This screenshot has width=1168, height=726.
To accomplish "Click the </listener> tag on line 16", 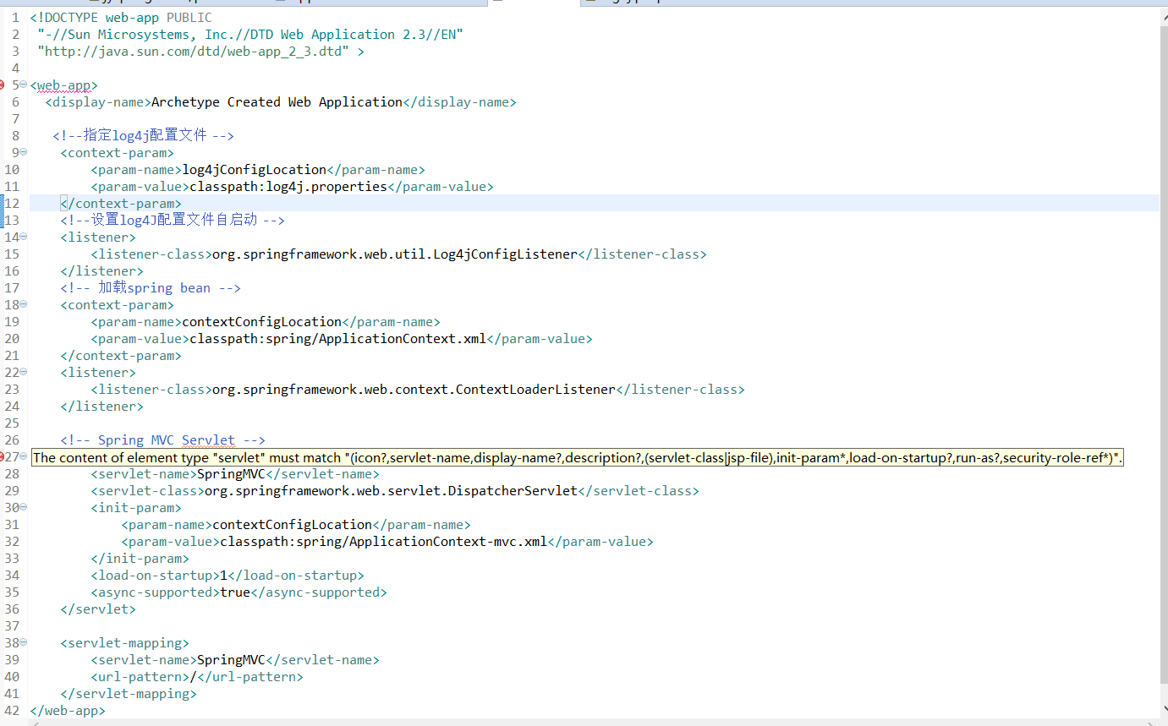I will (102, 271).
